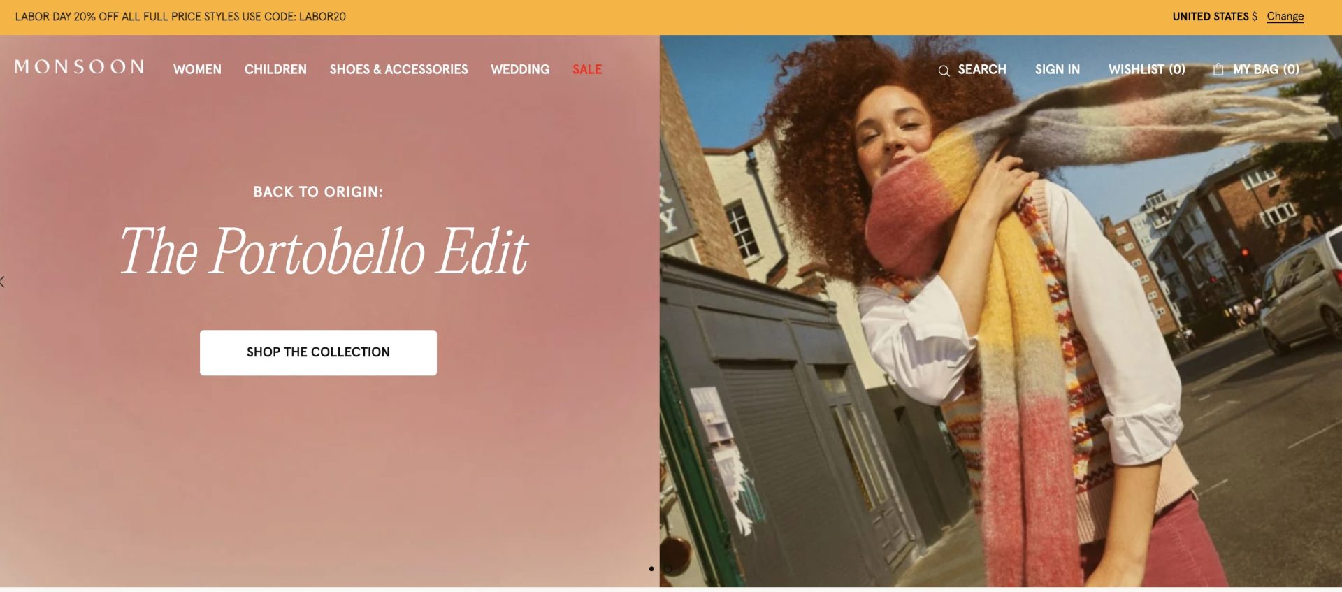Open the Wedding menu
The height and width of the screenshot is (592, 1342).
520,69
